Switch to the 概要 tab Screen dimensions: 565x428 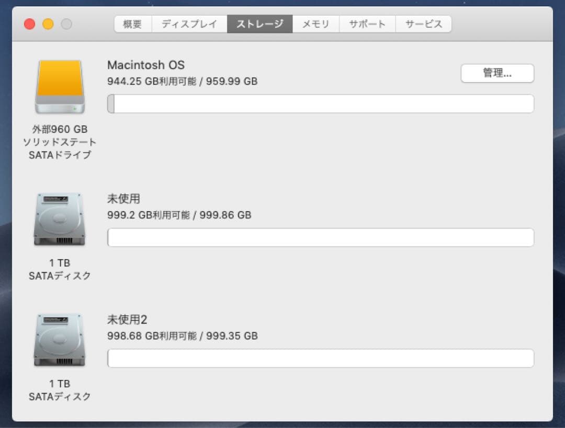click(132, 24)
